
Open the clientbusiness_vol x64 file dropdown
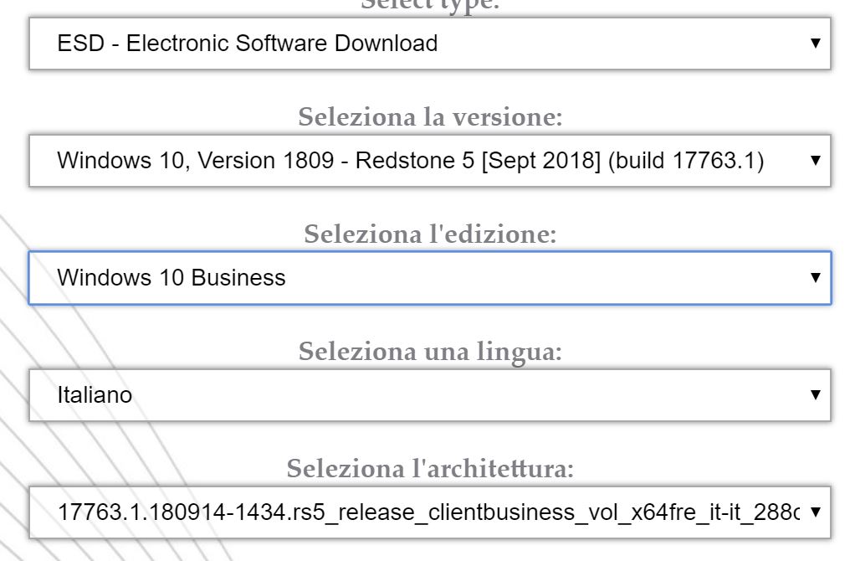418,512
